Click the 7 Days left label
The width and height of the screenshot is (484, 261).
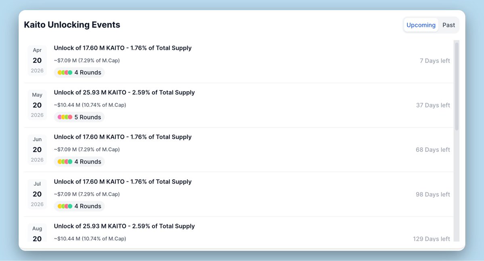coord(435,60)
